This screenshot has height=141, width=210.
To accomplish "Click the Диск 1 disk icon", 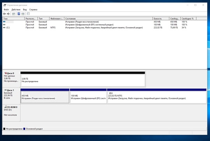I will click(x=5, y=90).
